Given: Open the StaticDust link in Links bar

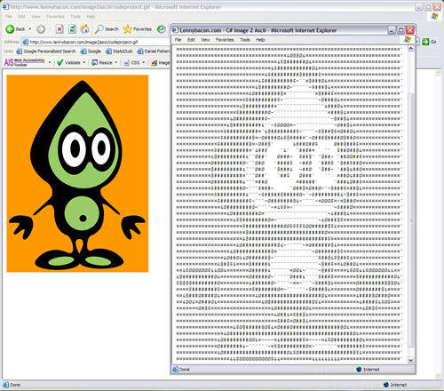Looking at the screenshot, I should click(119, 52).
